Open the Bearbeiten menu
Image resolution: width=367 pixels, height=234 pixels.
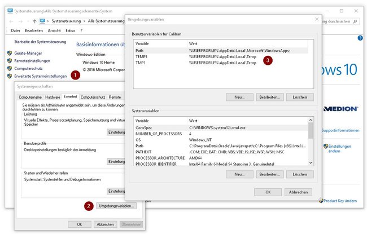tap(34, 30)
